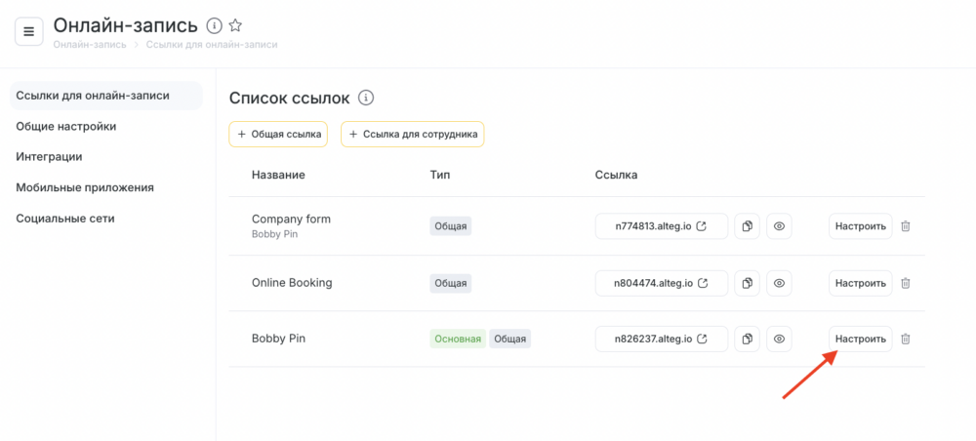Copy the n804474.alteg.io link

748,283
